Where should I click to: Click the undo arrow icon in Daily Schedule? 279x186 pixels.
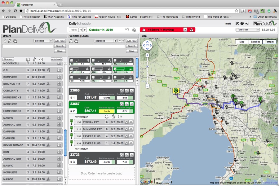click(x=127, y=30)
